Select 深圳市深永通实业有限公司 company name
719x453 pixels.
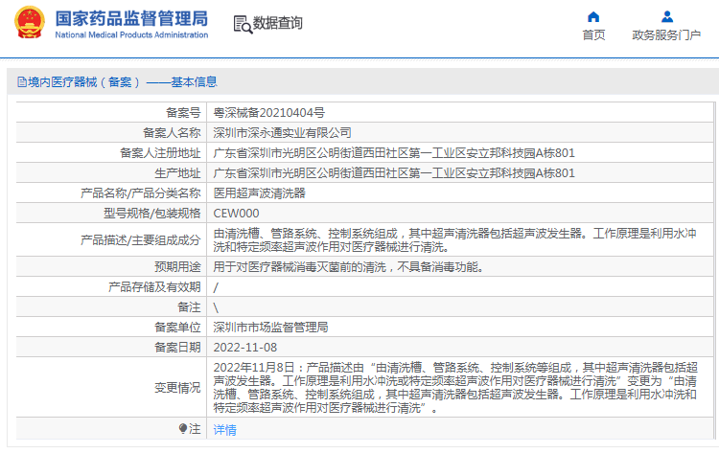point(283,133)
